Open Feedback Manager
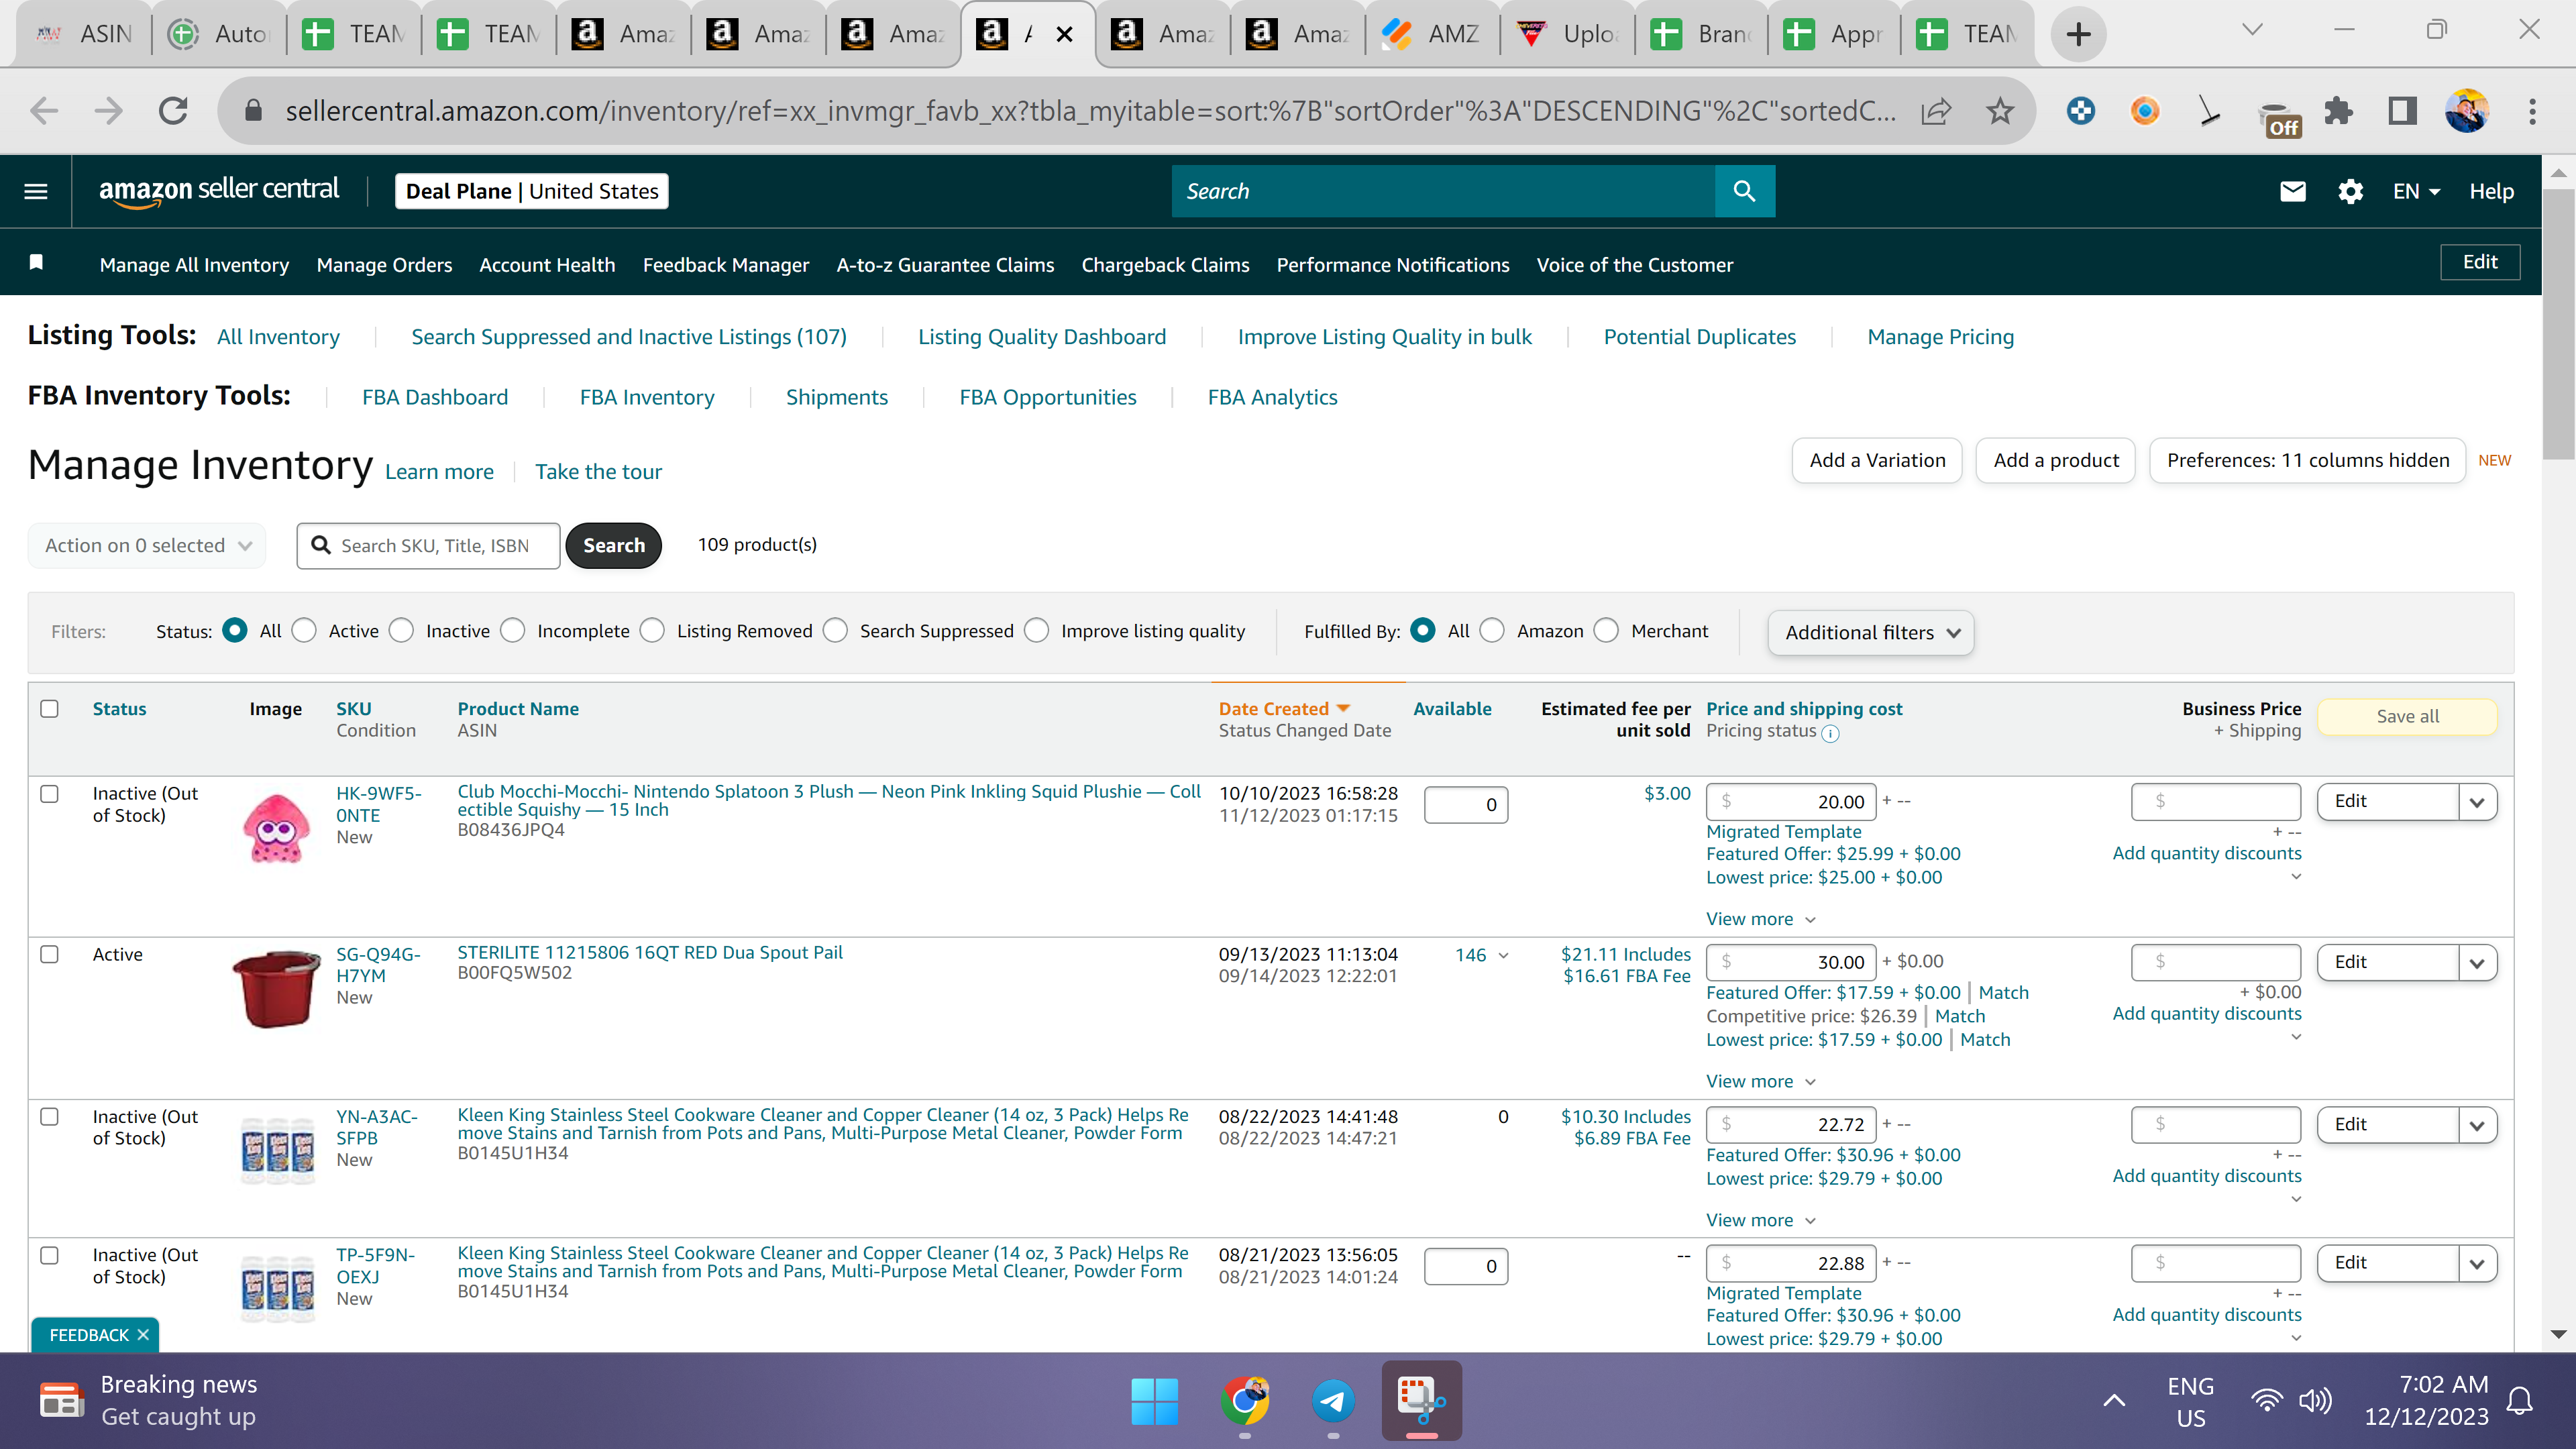This screenshot has height=1449, width=2576. [x=726, y=265]
